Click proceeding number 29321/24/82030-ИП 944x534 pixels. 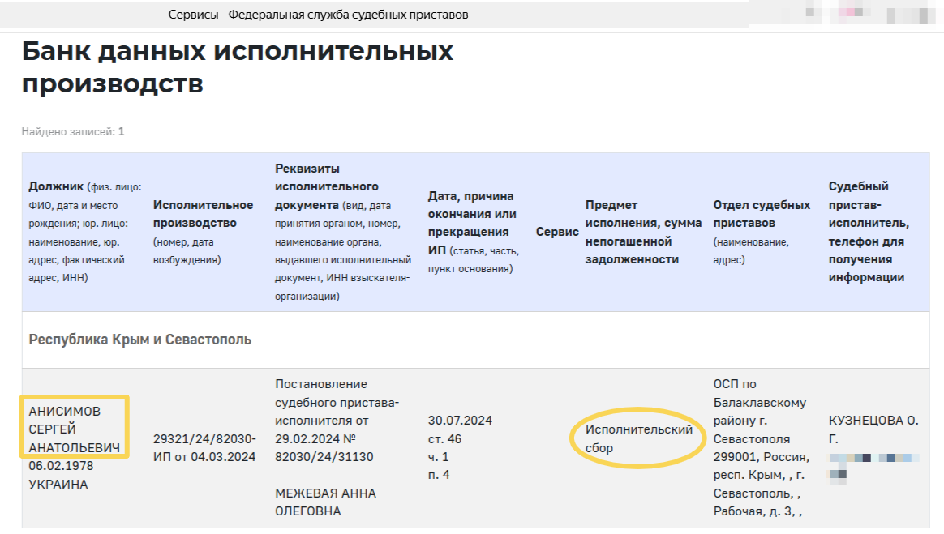coord(204,438)
